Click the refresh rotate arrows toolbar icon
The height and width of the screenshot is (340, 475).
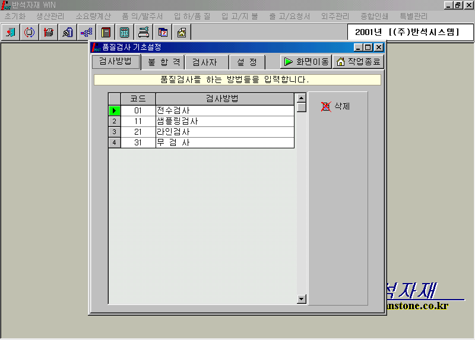[x=29, y=32]
